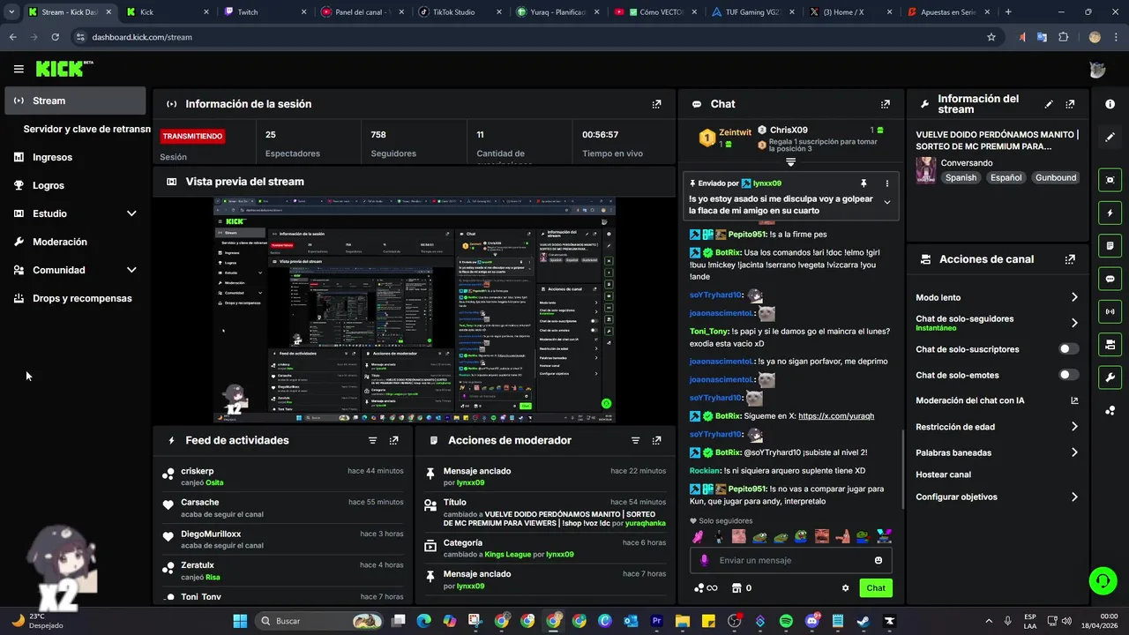Toggle the stream preview widget in right sidebar
The width and height of the screenshot is (1129, 635).
[x=1110, y=180]
